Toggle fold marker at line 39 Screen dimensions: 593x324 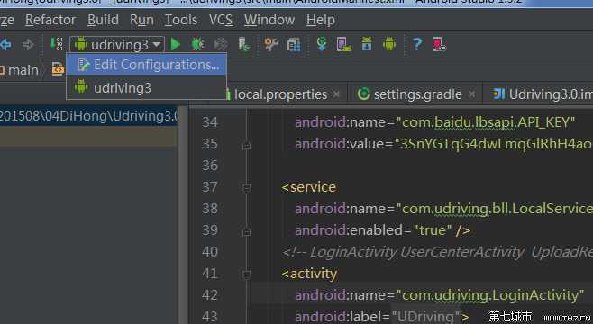pos(247,231)
